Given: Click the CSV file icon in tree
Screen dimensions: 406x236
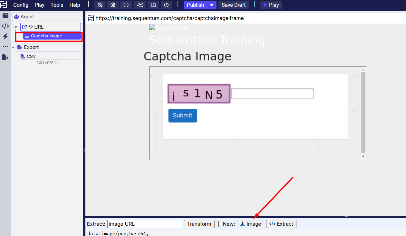Looking at the screenshot, I should [23, 56].
